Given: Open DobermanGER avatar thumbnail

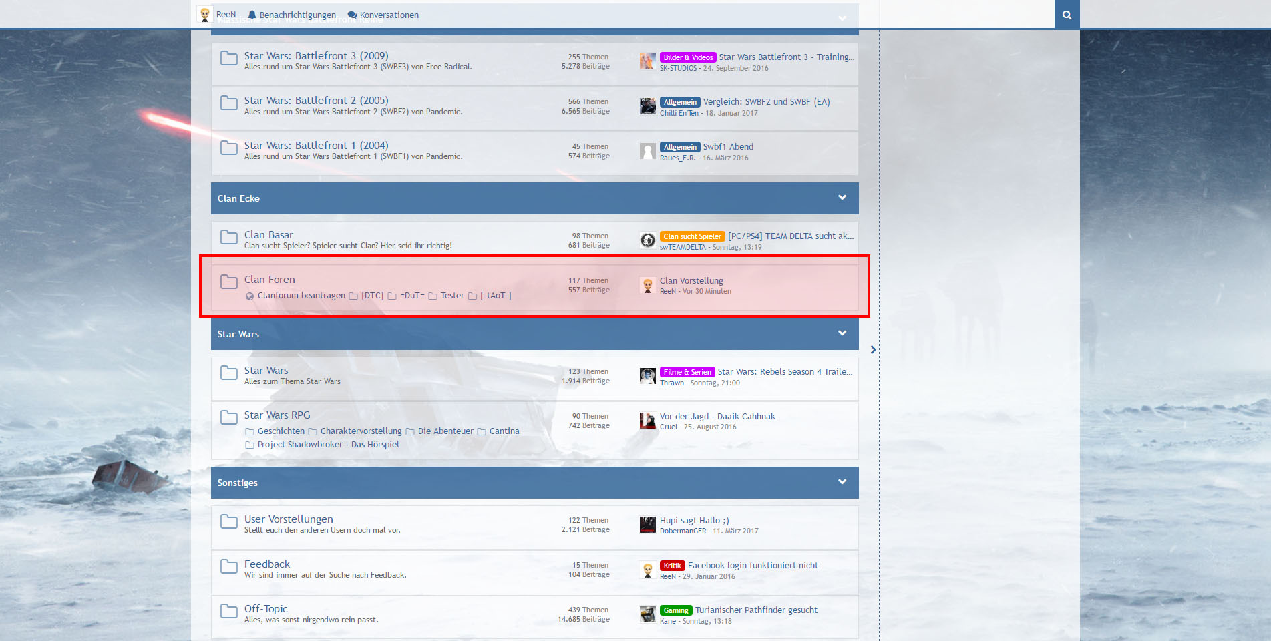Looking at the screenshot, I should tap(647, 525).
